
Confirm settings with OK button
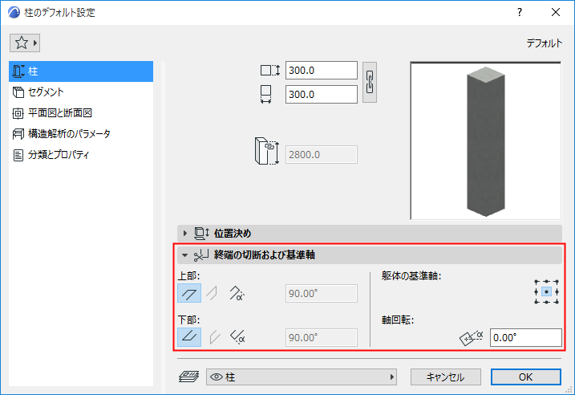pyautogui.click(x=526, y=377)
